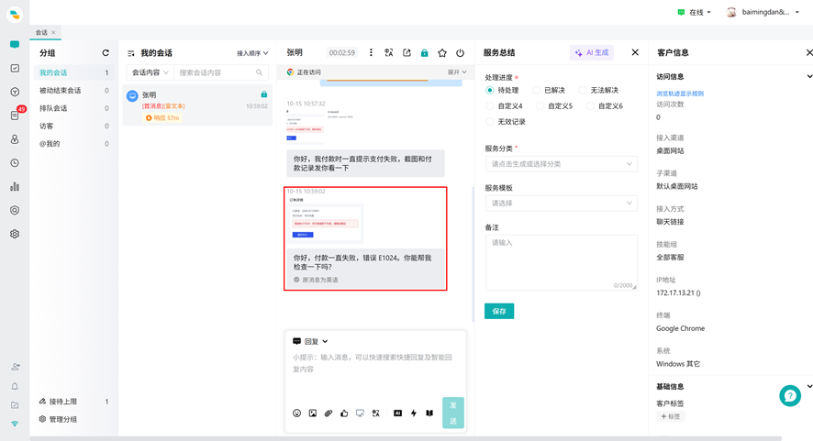Add a customer tag with +标签
This screenshot has height=441, width=813.
point(671,416)
